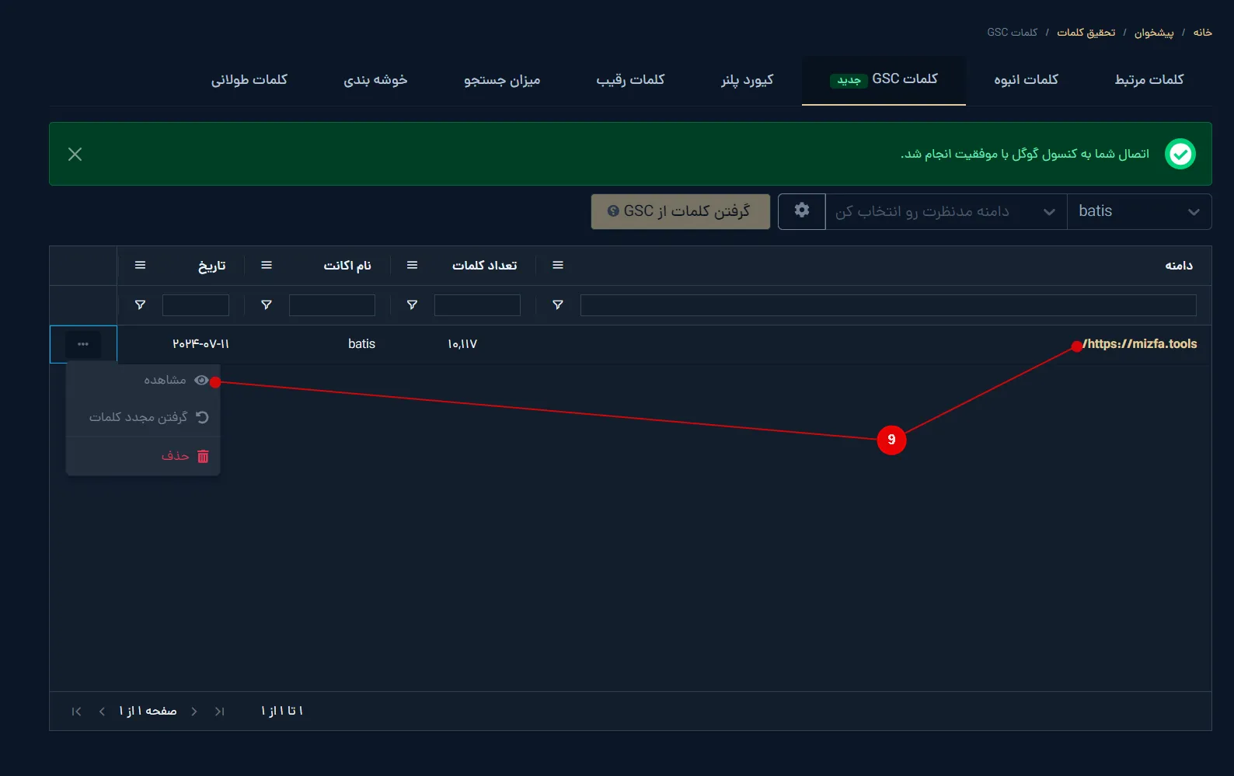Switch to the کلمات مرتبط tab
The width and height of the screenshot is (1234, 776).
coord(1149,80)
